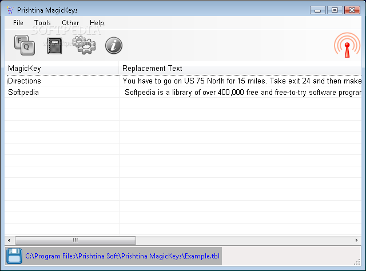Click the resize grip at window corner
The height and width of the screenshot is (271, 366).
pyautogui.click(x=357, y=262)
